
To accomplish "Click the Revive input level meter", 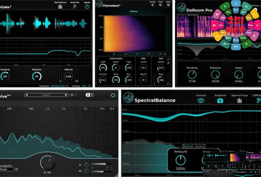I will pyautogui.click(x=101, y=164).
